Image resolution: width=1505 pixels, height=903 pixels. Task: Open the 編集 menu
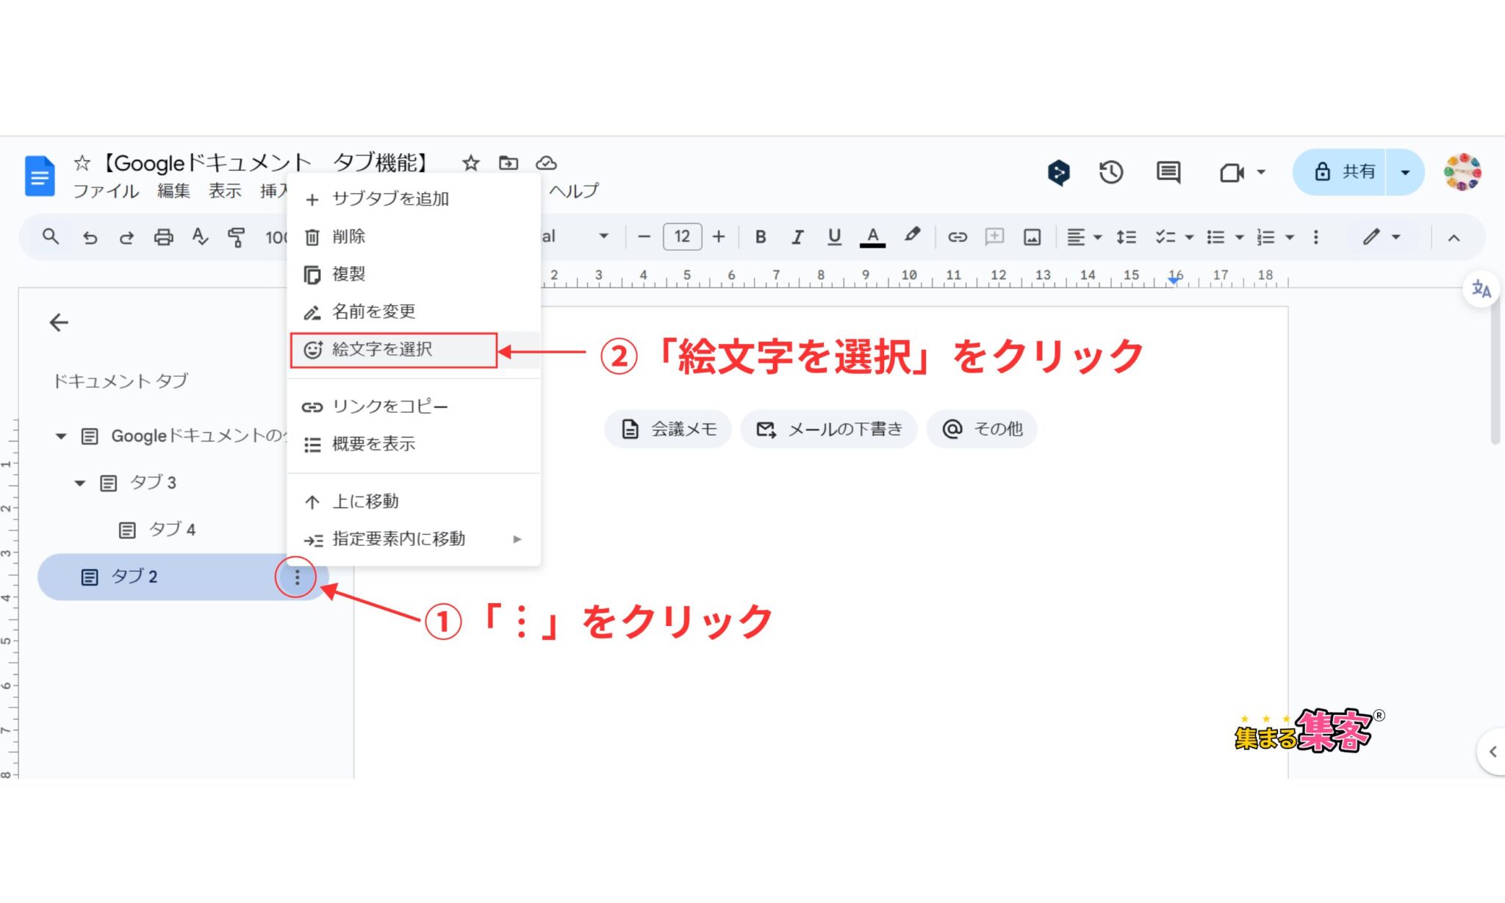pos(174,191)
